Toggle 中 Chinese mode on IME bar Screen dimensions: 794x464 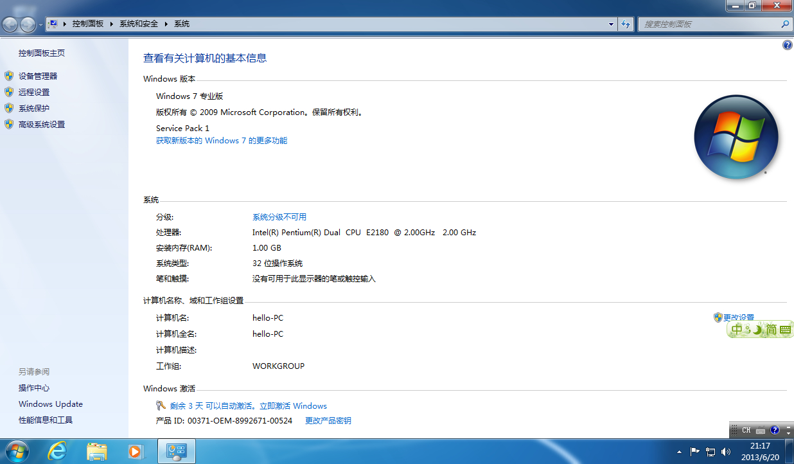pyautogui.click(x=737, y=330)
